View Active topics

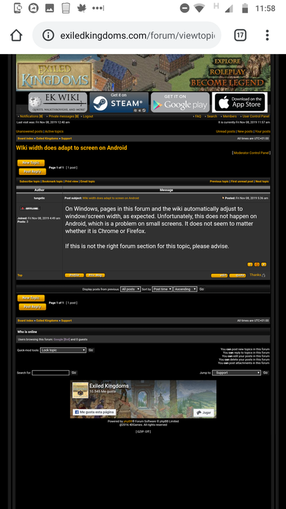tap(54, 132)
